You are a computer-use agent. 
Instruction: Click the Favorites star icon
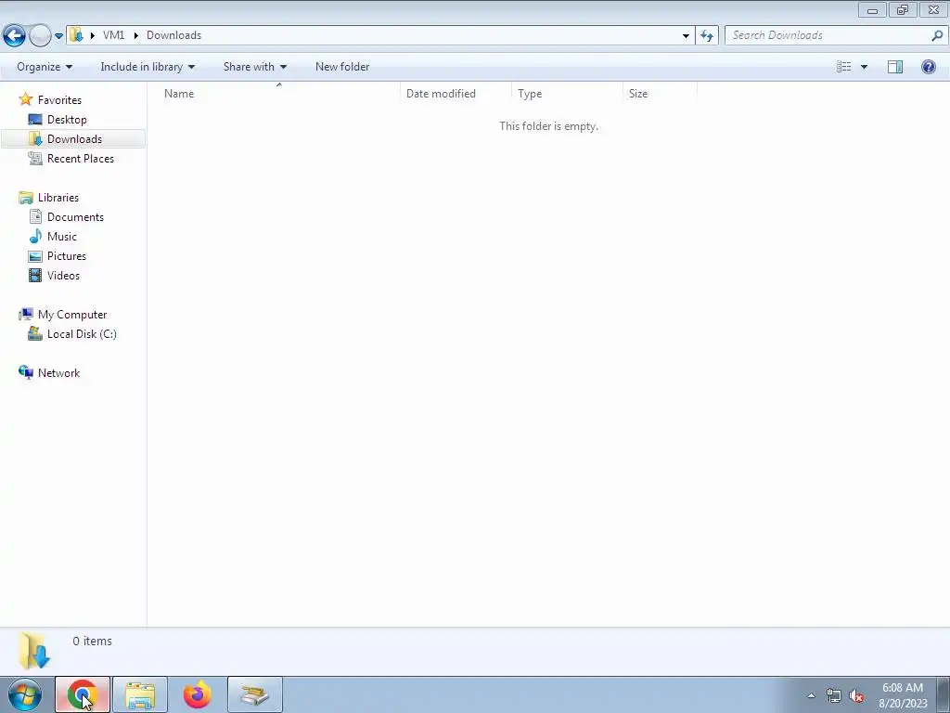point(25,99)
